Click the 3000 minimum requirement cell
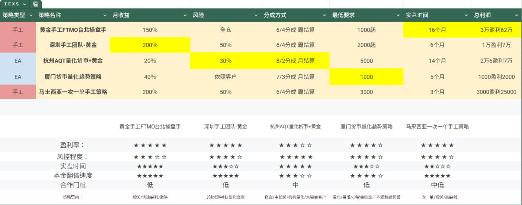Image resolution: width=522 pixels, height=205 pixels. 366,92
